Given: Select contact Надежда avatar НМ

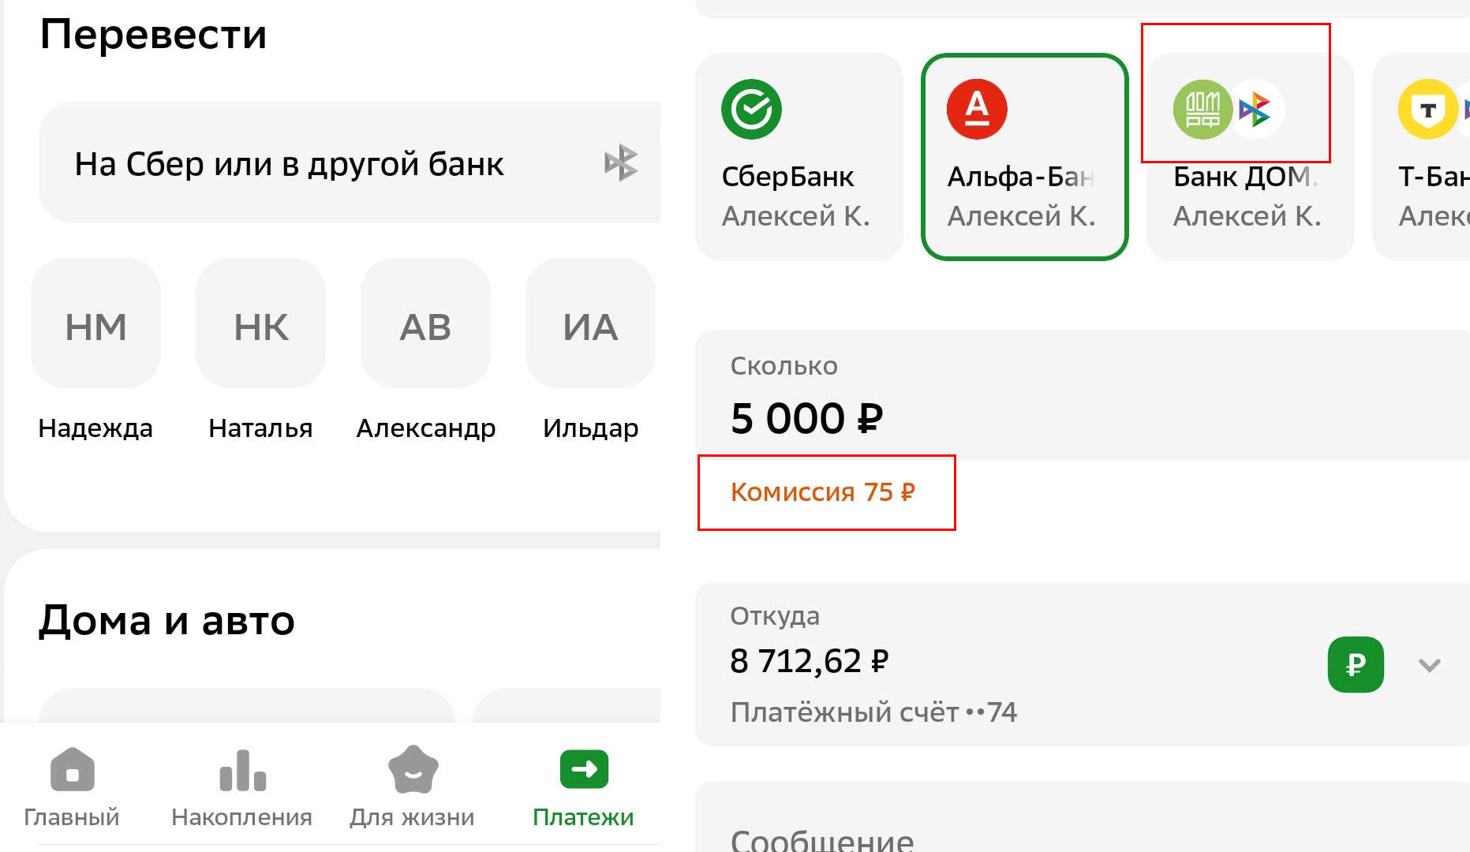Looking at the screenshot, I should 95,324.
